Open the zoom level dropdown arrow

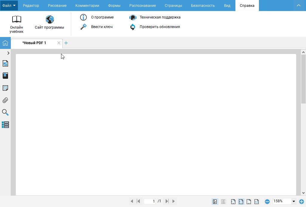pyautogui.click(x=294, y=201)
